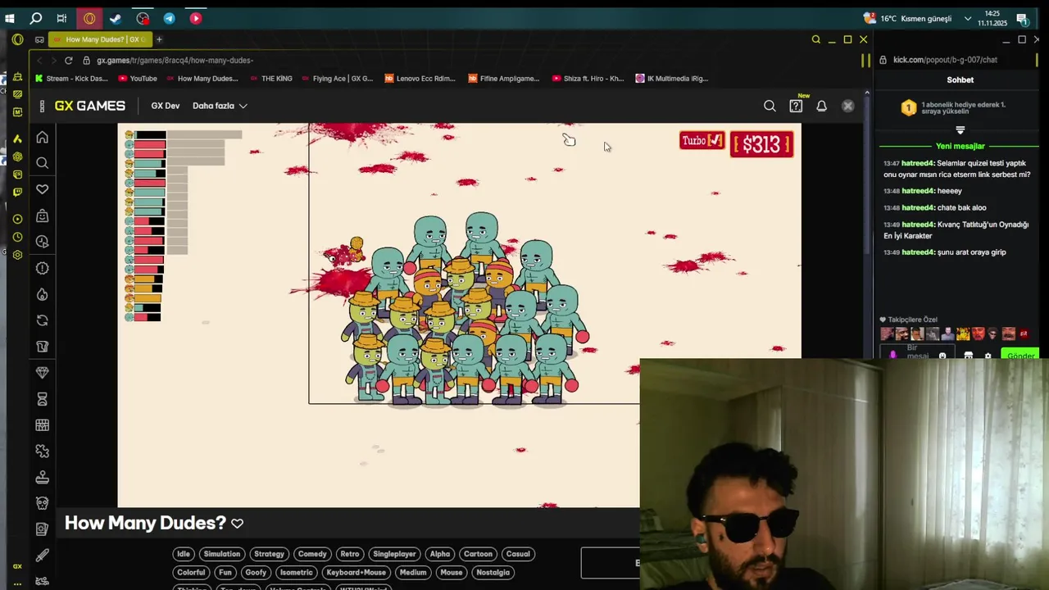The image size is (1049, 590).
Task: Click the Opera GX browser search-tabs icon
Action: 815,39
